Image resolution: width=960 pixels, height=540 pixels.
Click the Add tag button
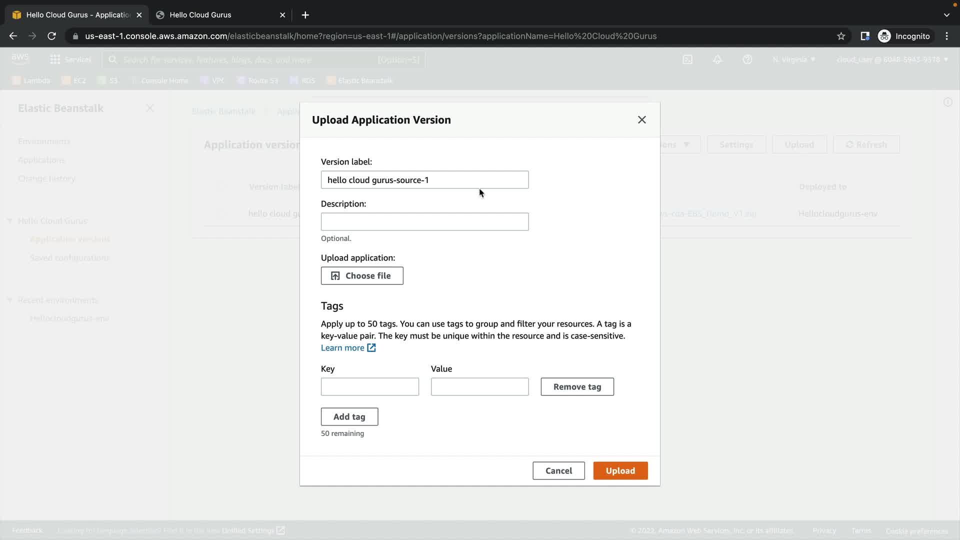349,417
